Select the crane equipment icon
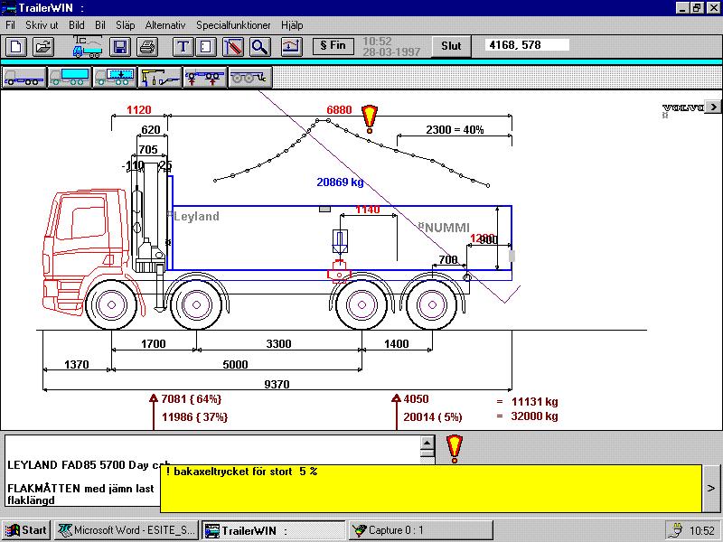Viewport: 723px width, 542px height. pyautogui.click(x=160, y=77)
